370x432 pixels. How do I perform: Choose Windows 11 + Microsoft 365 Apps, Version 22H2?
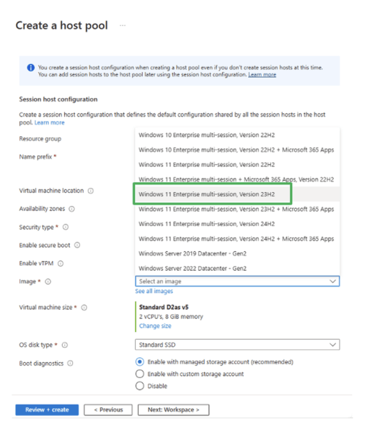[x=237, y=179]
